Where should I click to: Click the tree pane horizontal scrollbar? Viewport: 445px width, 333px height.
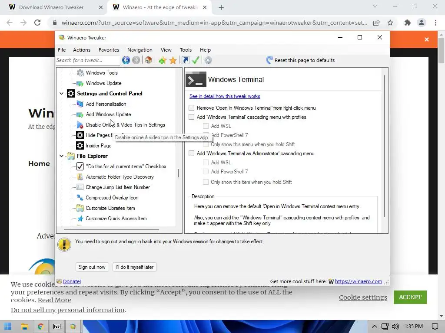pos(111,230)
